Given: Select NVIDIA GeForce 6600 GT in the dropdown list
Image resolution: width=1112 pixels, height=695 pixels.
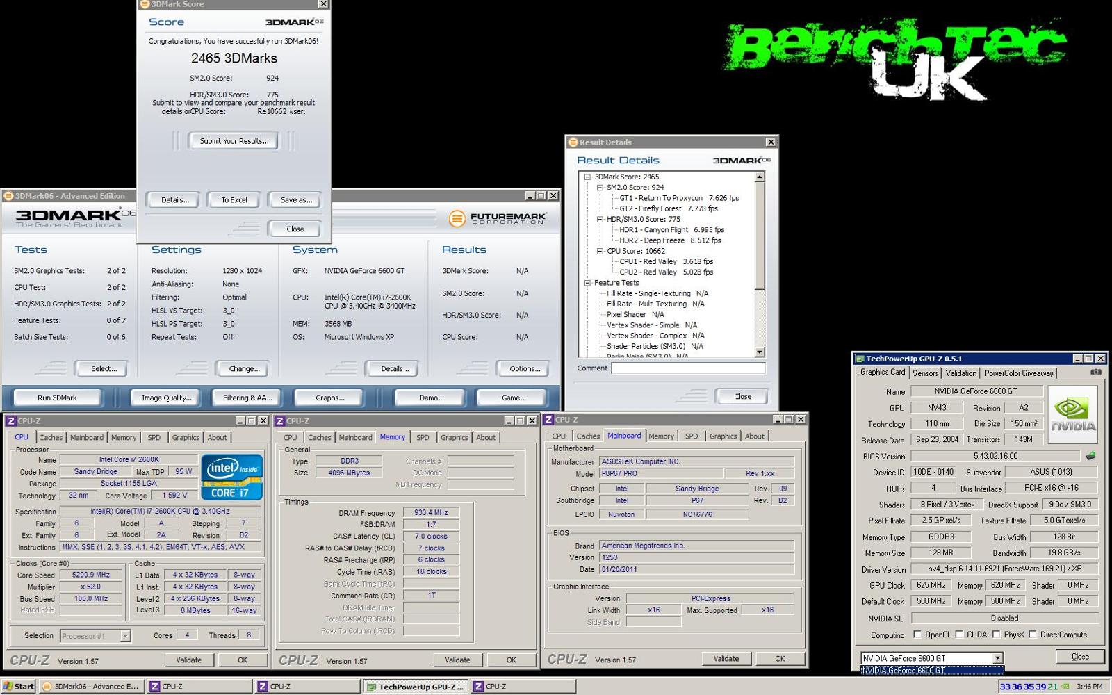Looking at the screenshot, I should point(932,670).
